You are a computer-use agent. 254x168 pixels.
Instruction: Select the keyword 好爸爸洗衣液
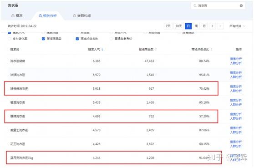click(x=19, y=89)
